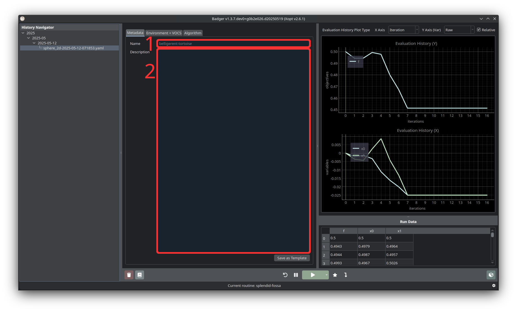The height and width of the screenshot is (312, 517).
Task: Click the Evaluation History (X) plot title
Action: 418,130
